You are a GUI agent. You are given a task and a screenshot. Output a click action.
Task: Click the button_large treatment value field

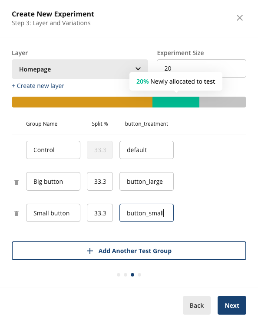[x=146, y=181]
